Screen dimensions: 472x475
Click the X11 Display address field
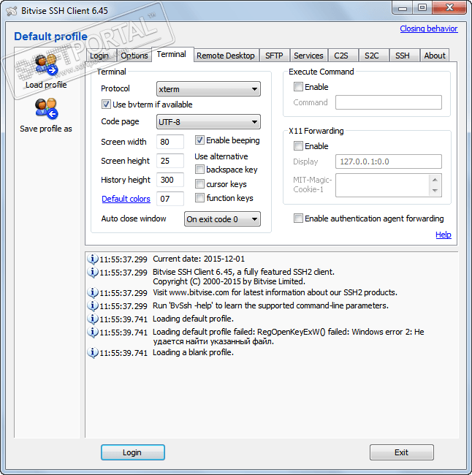(389, 161)
